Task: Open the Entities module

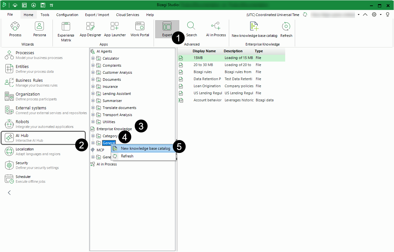Action: (29, 69)
